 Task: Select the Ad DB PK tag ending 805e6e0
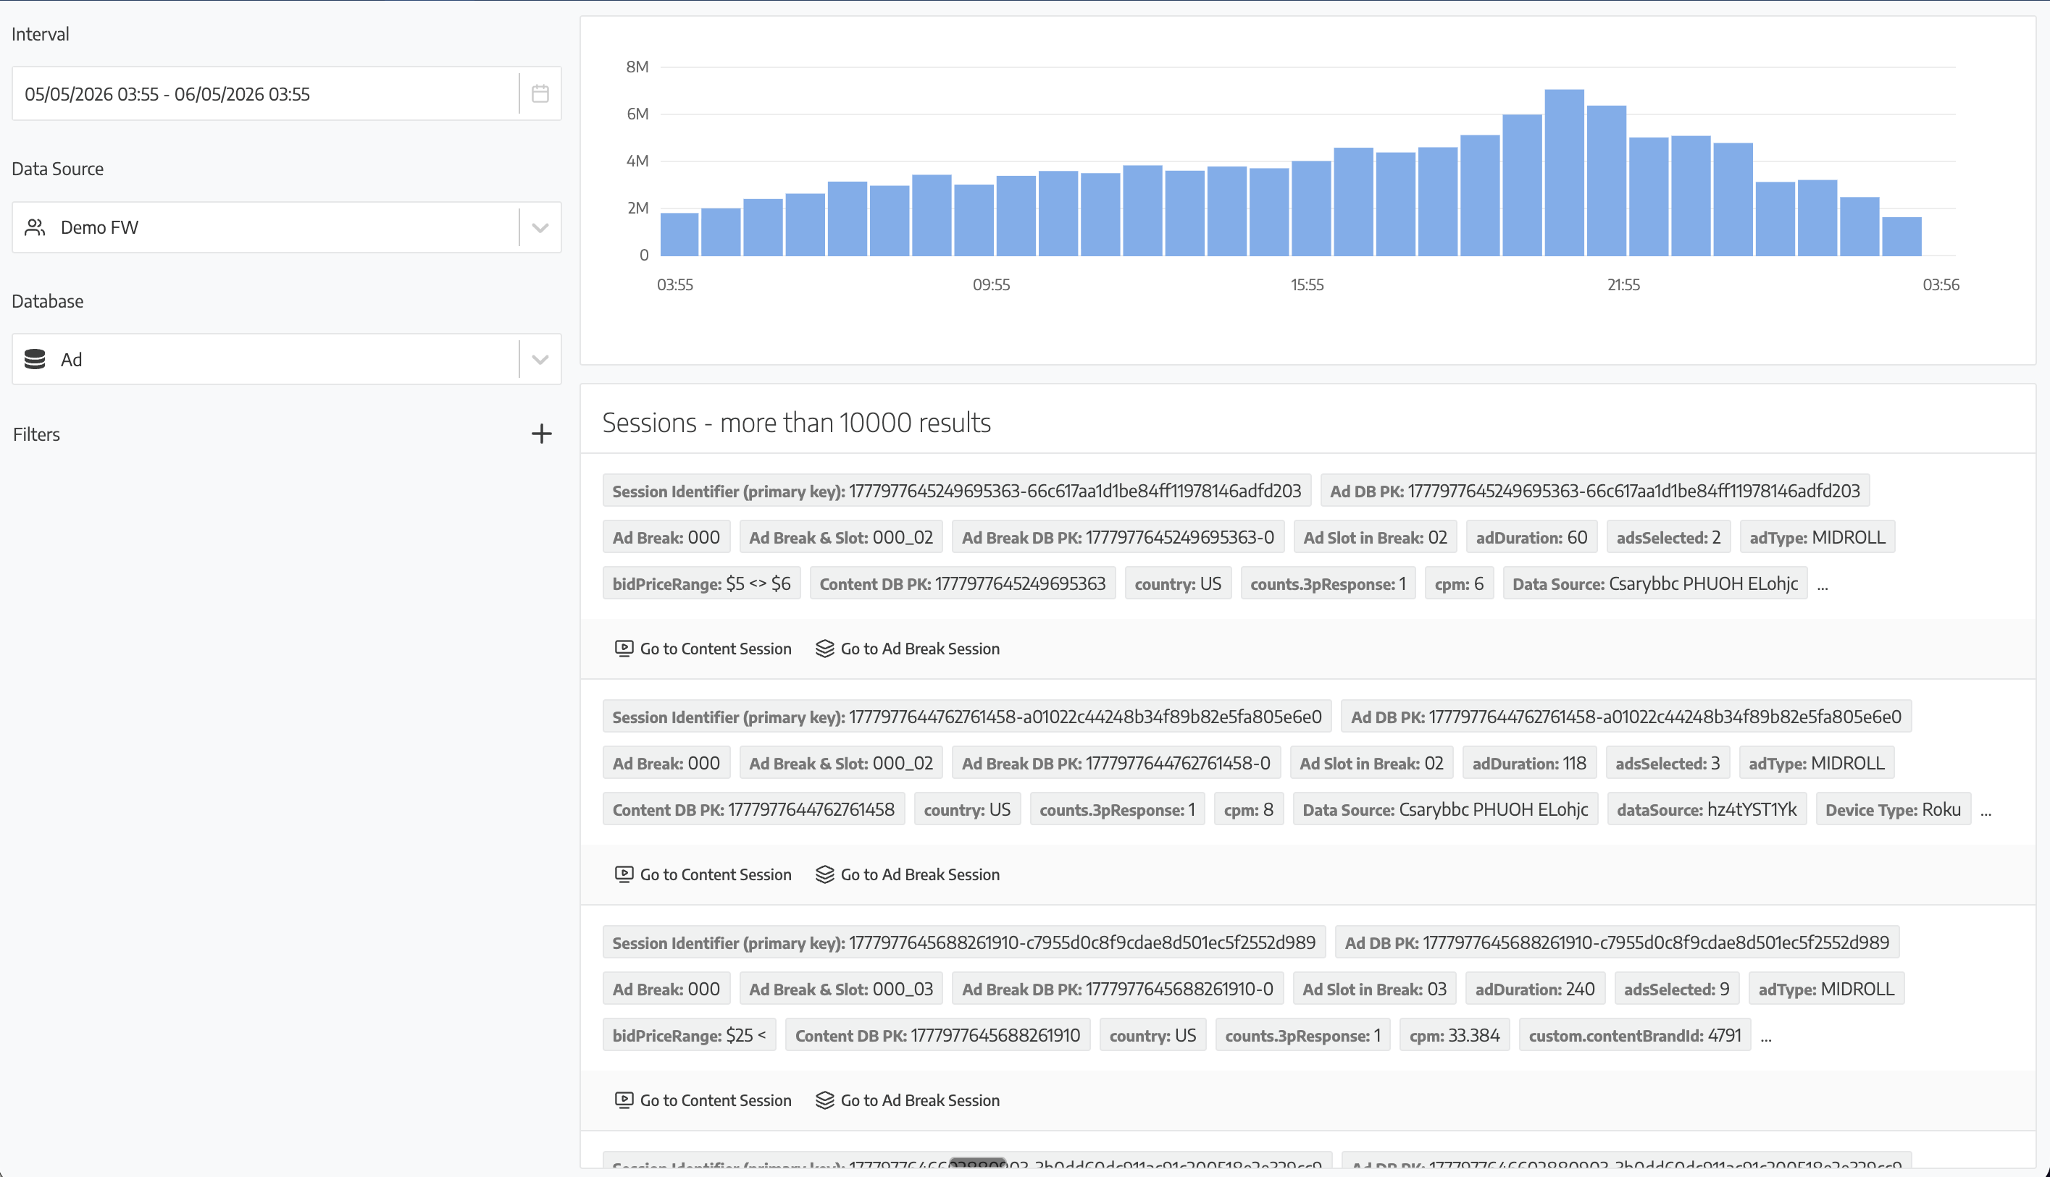pos(1626,716)
